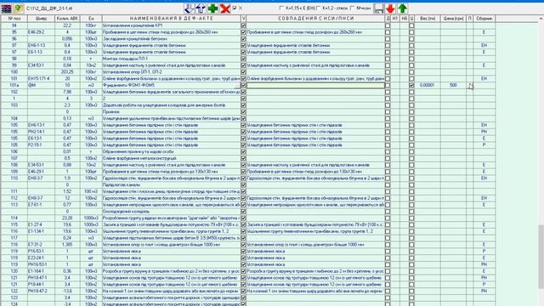Uncheck the Ц checkbox in row 101а
The height and width of the screenshot is (306, 544).
[411, 85]
